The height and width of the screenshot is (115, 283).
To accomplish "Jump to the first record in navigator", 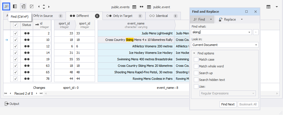I will click(6, 93).
